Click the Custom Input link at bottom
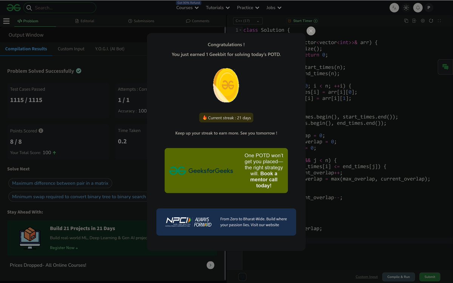 (x=367, y=277)
